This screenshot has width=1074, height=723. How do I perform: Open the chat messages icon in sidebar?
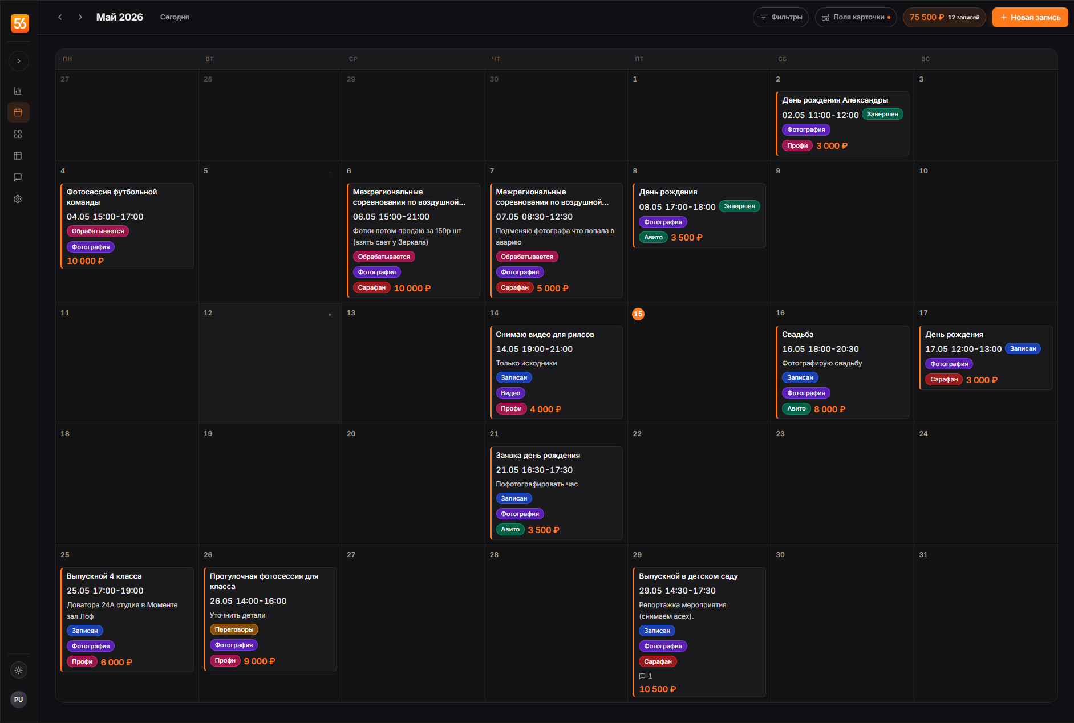pos(18,177)
